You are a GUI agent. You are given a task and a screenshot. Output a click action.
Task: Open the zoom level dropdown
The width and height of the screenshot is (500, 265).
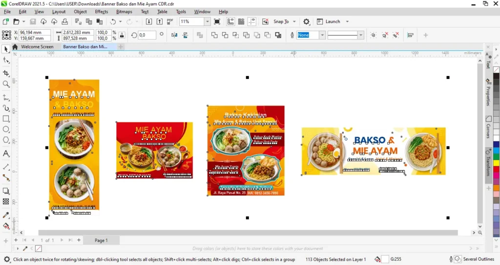click(207, 21)
